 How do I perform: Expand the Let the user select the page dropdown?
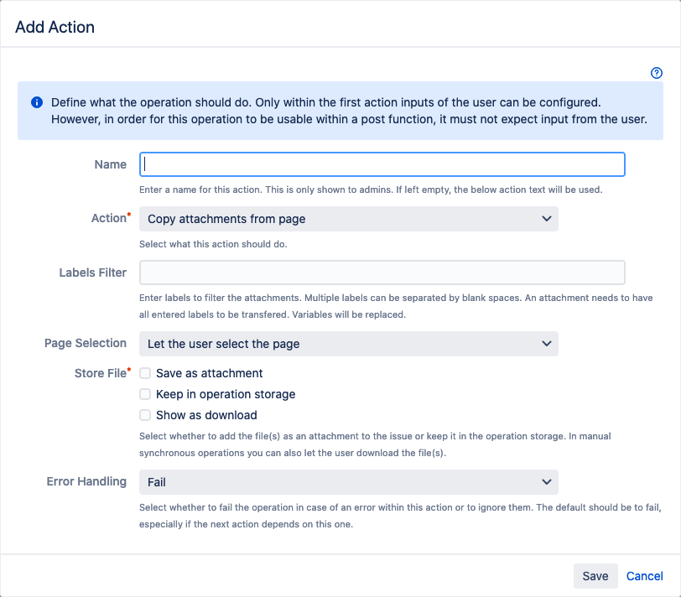(349, 344)
